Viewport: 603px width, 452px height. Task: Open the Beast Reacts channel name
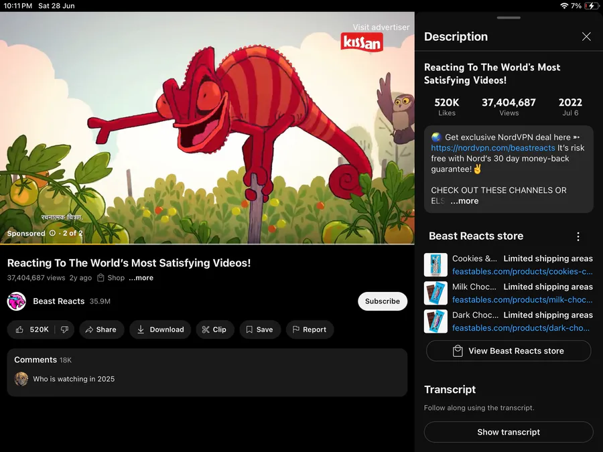tap(59, 301)
